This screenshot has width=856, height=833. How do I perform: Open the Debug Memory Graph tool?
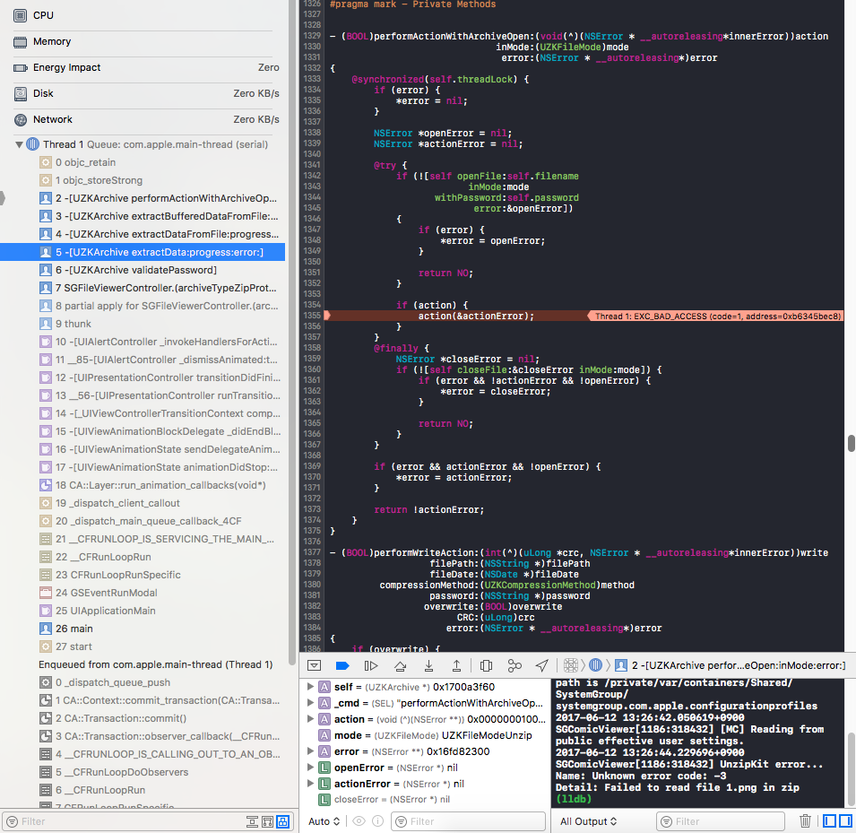[x=514, y=665]
